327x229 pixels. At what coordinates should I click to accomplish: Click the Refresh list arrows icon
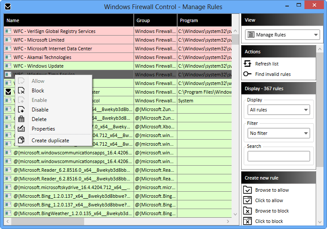[248, 63]
